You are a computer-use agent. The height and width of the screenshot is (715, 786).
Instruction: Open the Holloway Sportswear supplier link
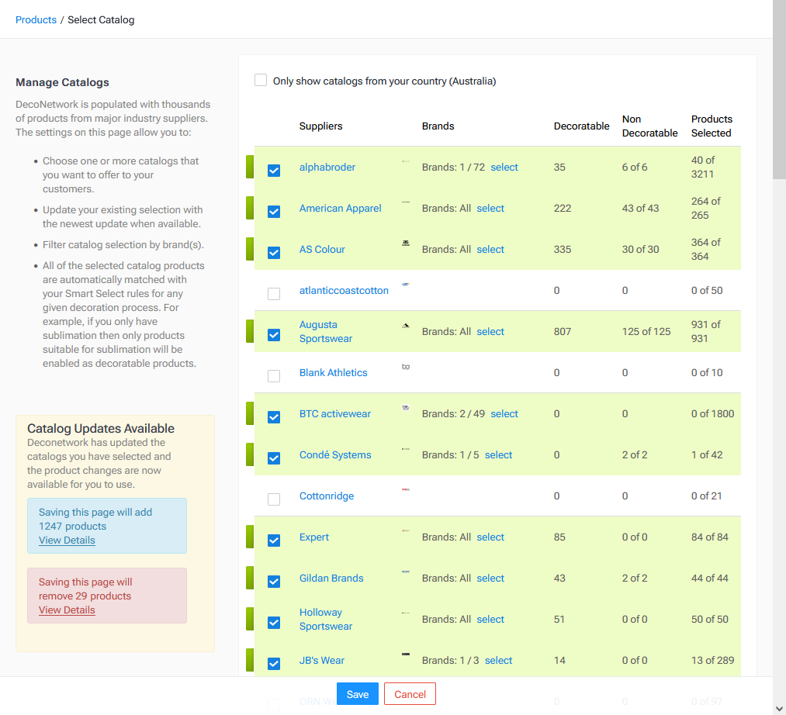click(x=326, y=620)
